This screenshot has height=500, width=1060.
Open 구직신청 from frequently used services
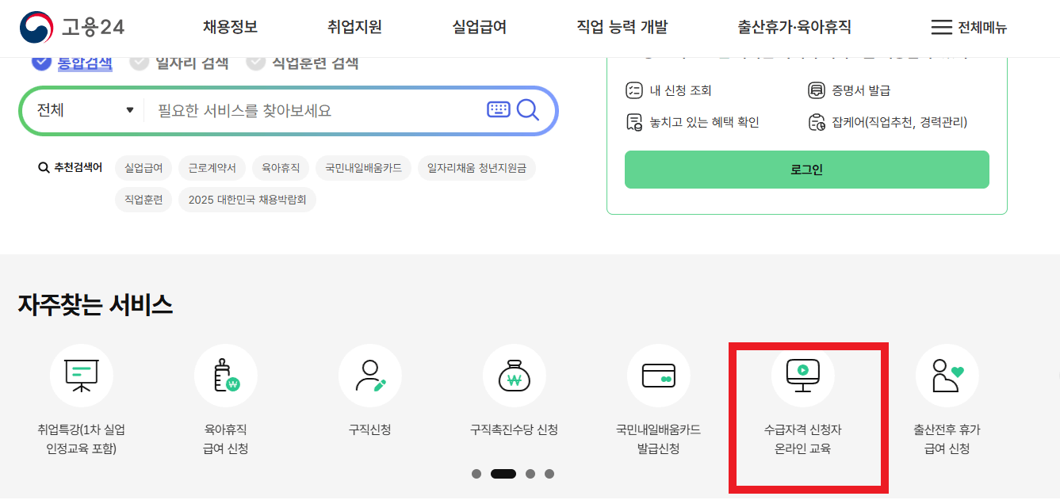(x=369, y=376)
